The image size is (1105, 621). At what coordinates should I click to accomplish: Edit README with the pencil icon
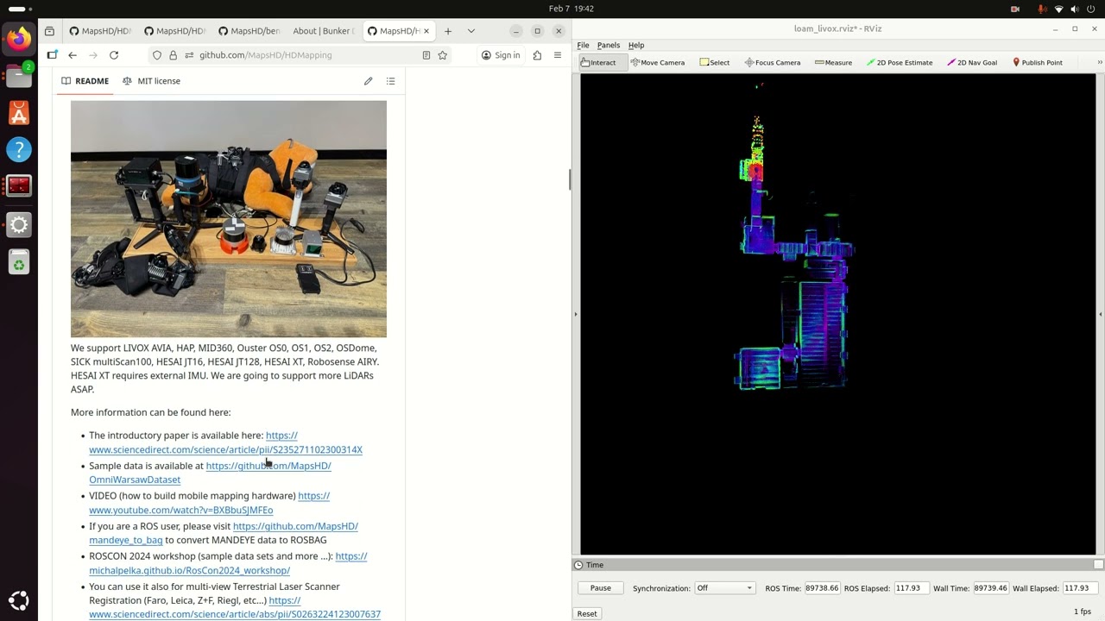(368, 81)
